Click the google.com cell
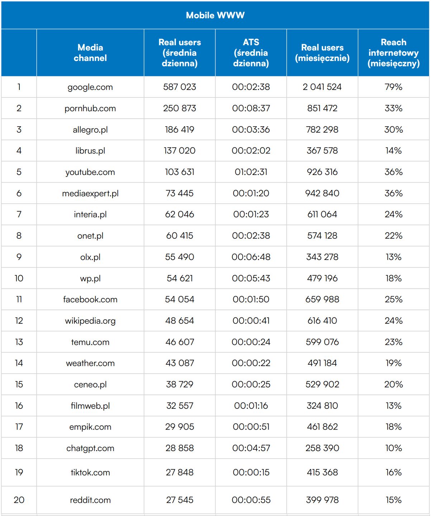432x516 pixels. (90, 87)
